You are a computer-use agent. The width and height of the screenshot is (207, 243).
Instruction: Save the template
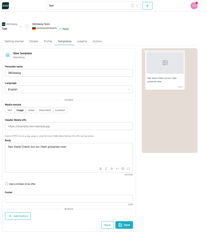coord(124,225)
